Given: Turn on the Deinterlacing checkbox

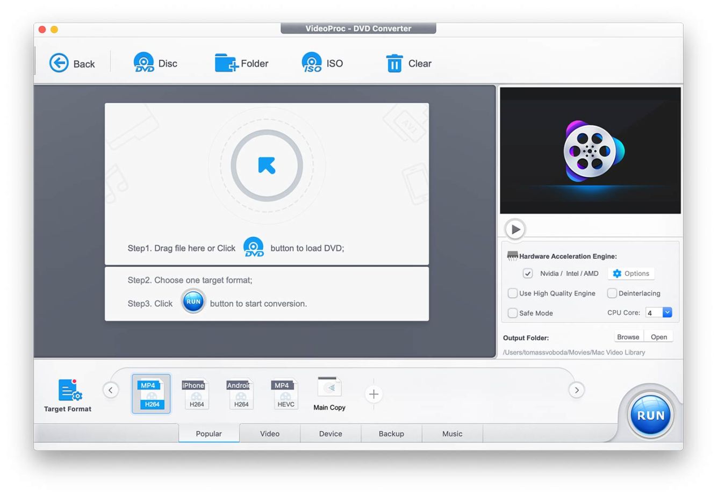Looking at the screenshot, I should (612, 293).
